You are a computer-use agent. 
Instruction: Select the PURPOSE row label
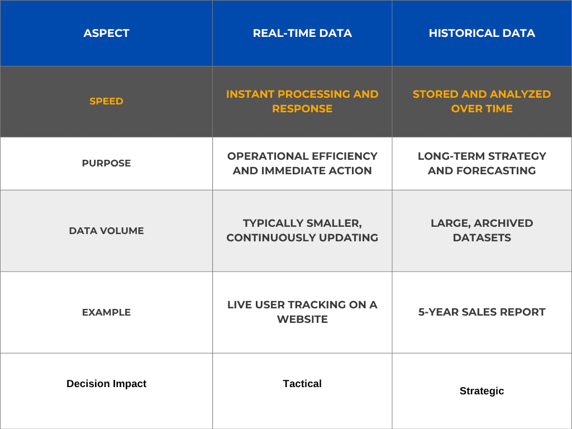(106, 163)
